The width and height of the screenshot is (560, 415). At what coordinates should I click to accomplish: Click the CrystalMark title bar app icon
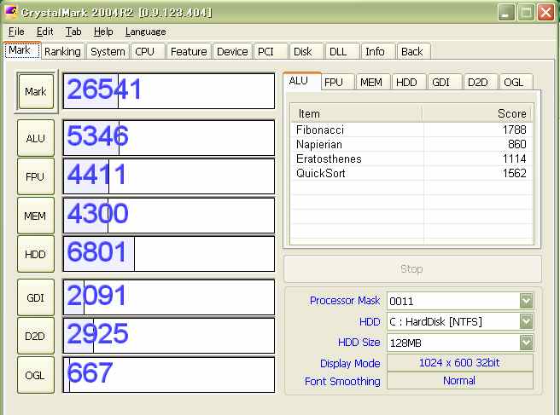10,12
